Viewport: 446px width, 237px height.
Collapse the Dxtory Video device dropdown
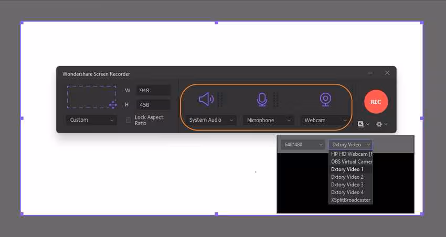[x=351, y=145]
